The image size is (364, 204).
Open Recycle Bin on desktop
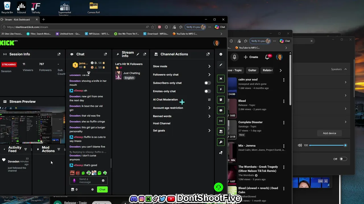point(7,8)
